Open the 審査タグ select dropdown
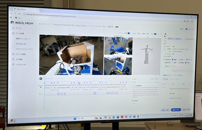This screenshot has height=130, width=202. pyautogui.click(x=182, y=66)
